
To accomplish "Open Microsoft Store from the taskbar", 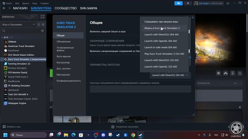I will (x=81, y=135).
